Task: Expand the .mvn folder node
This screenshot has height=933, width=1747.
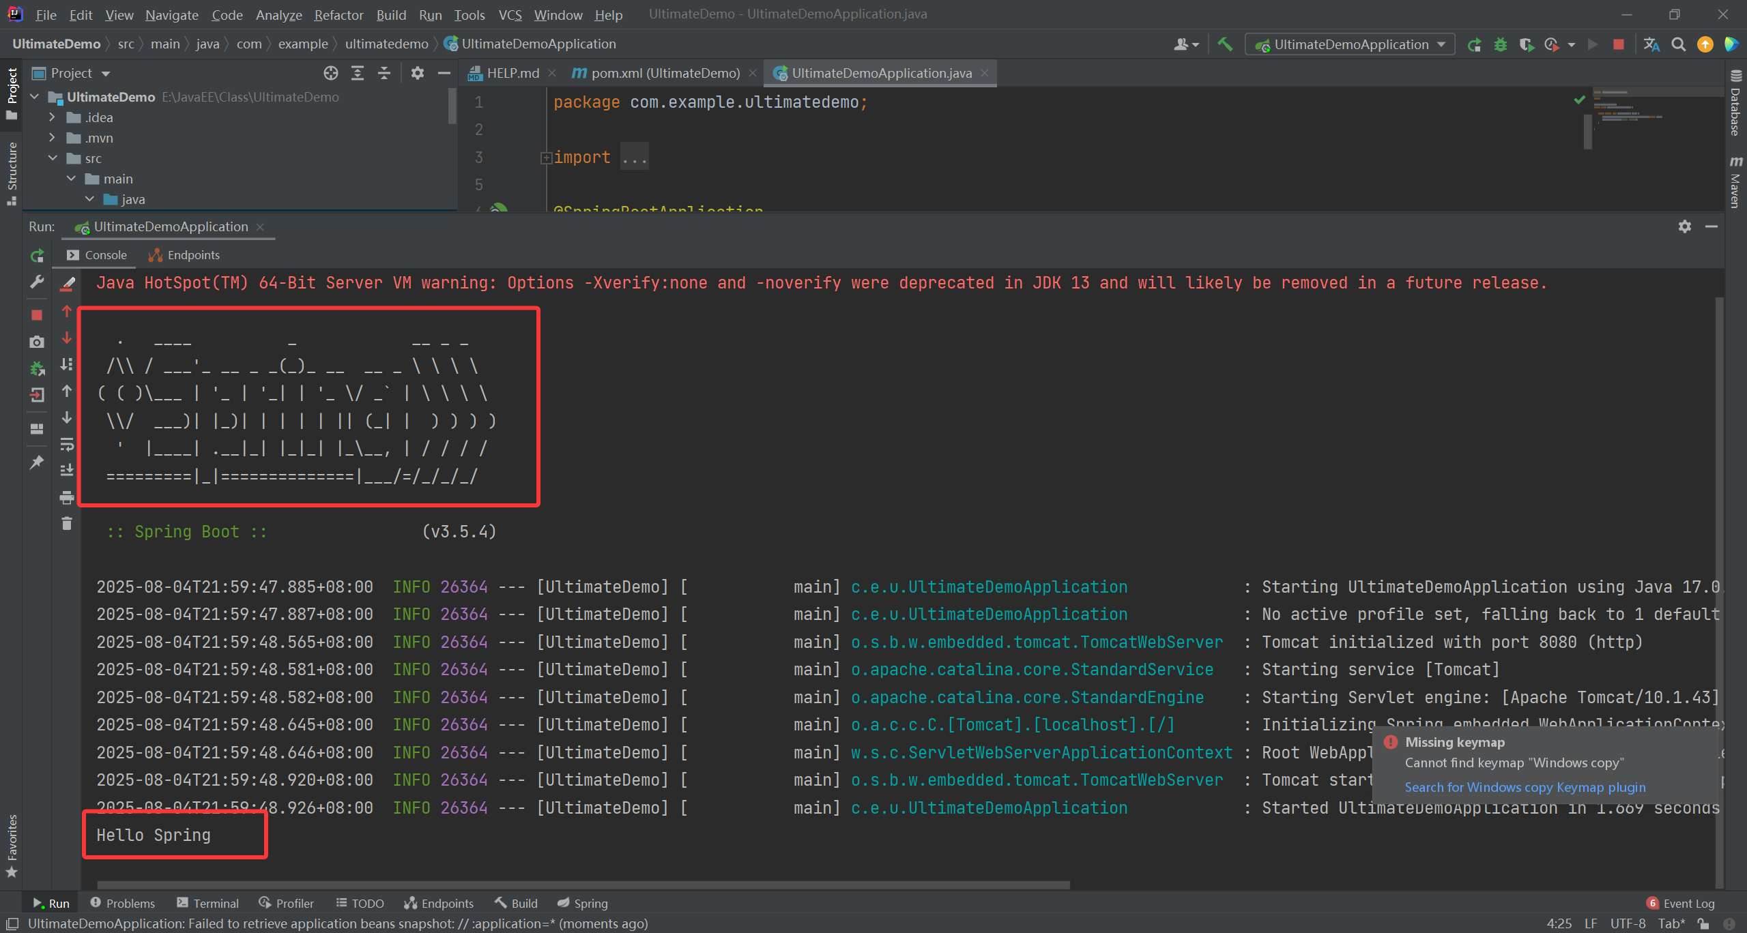Action: point(53,138)
